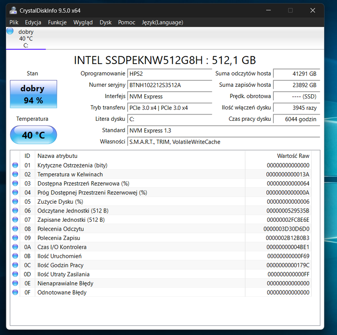Select 'Polecenia Odczytu' attribute text

pos(61,229)
